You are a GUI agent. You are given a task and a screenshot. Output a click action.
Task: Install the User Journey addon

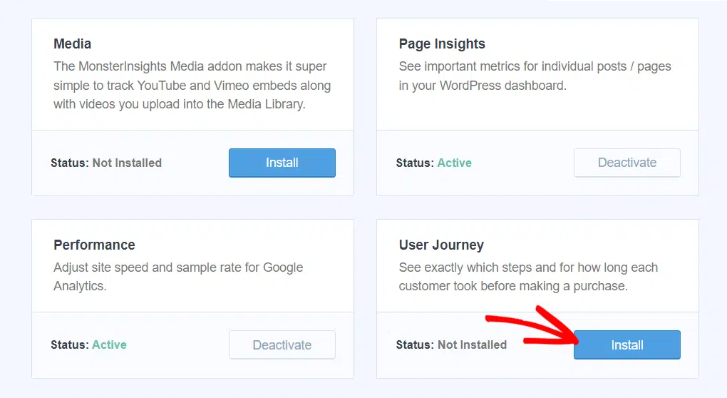pos(627,345)
